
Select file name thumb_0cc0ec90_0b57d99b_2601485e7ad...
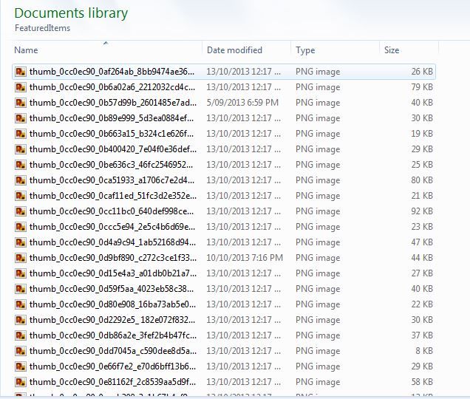pyautogui.click(x=113, y=103)
